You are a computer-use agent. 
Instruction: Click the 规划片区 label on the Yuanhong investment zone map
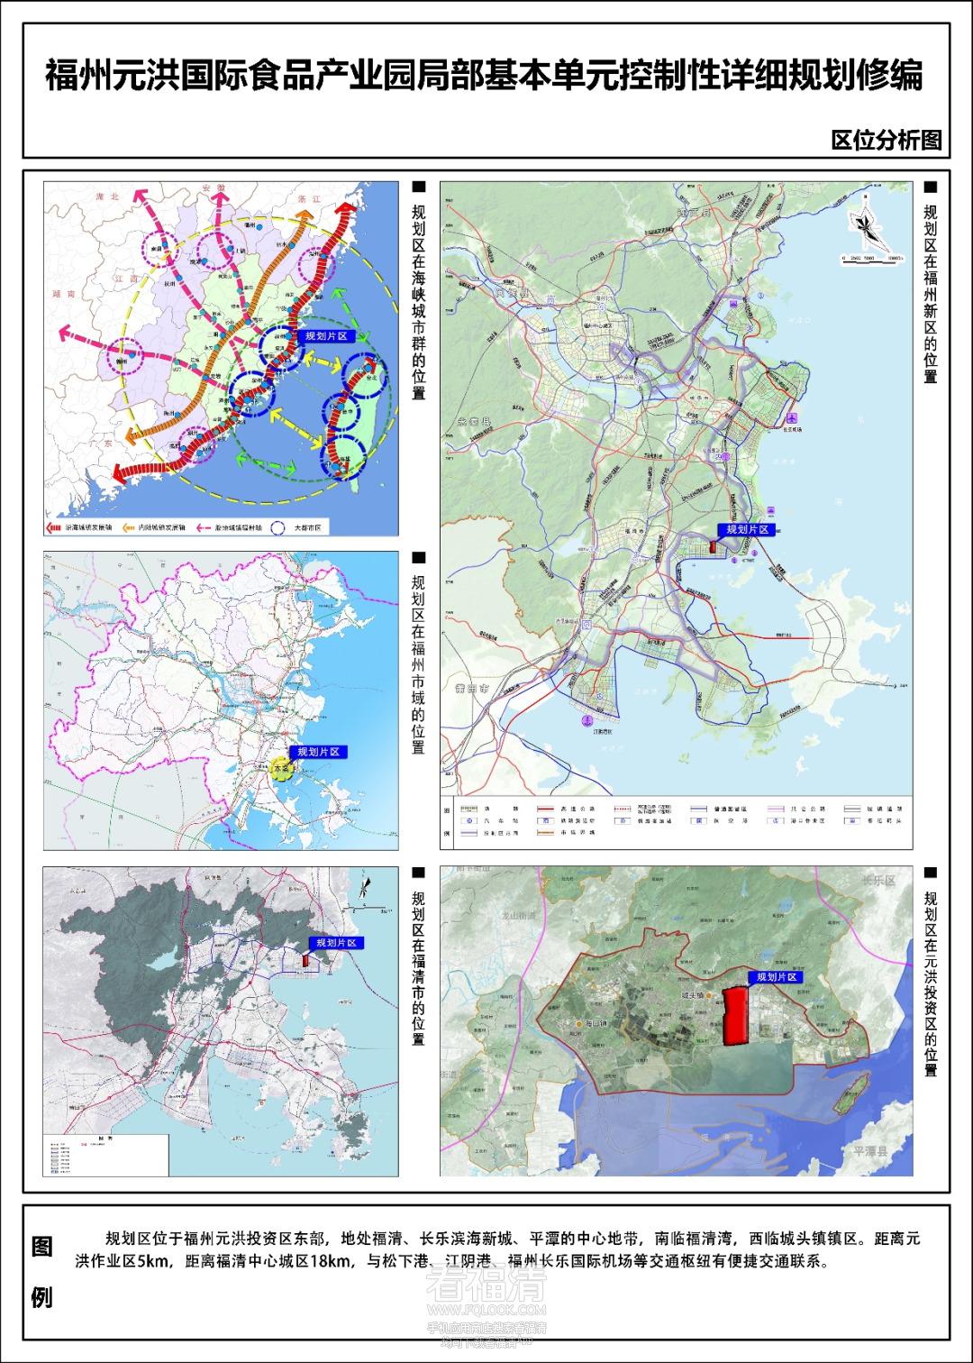[776, 976]
